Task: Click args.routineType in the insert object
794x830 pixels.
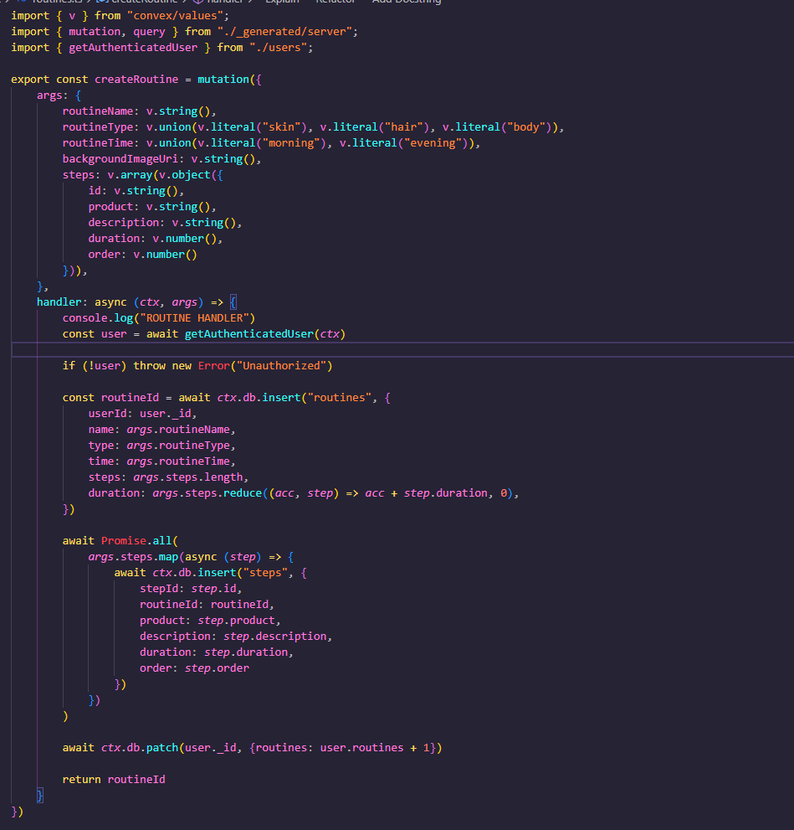Action: coord(178,446)
